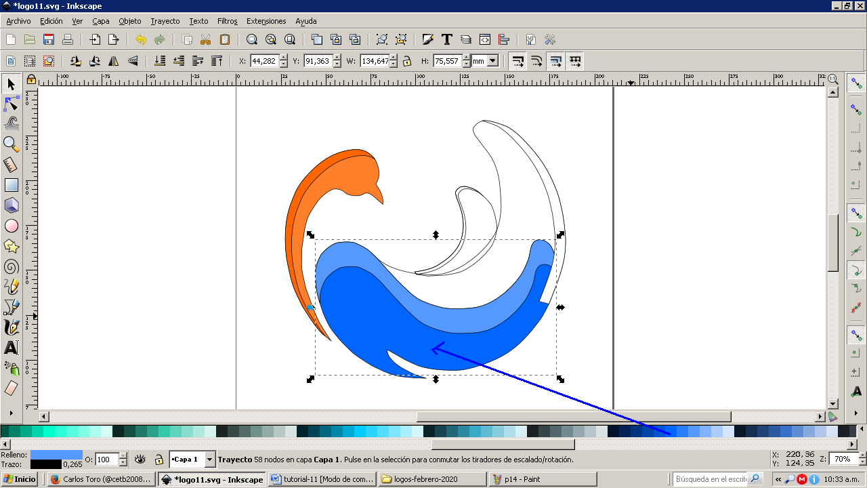
Task: Increase Y position spinner
Action: coord(336,58)
